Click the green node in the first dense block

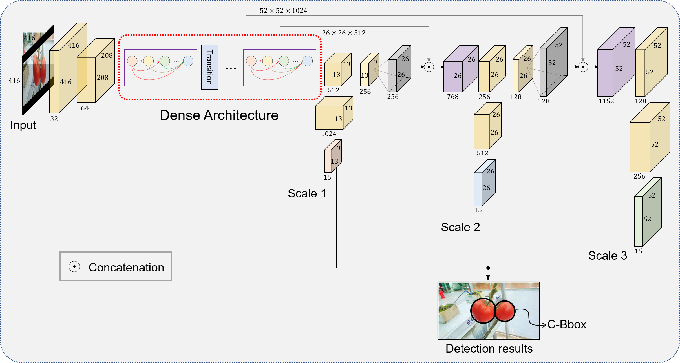click(x=165, y=61)
